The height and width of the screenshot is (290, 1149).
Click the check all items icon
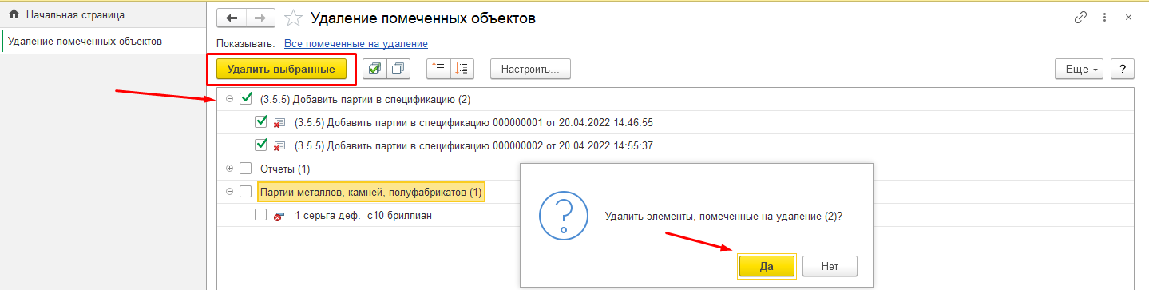(374, 69)
